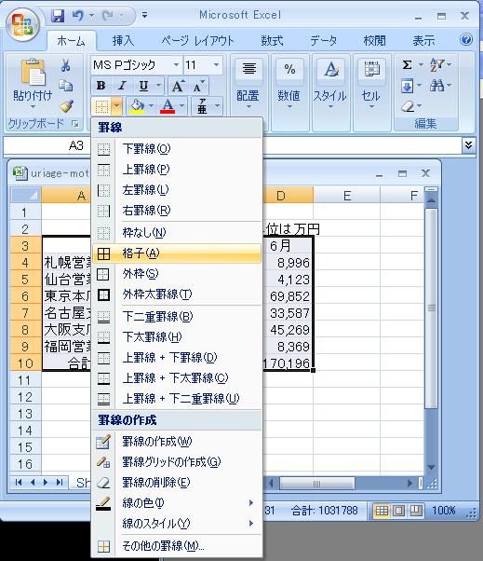This screenshot has width=483, height=561.
Task: Click the Name Box showing A3
Action: tap(47, 145)
